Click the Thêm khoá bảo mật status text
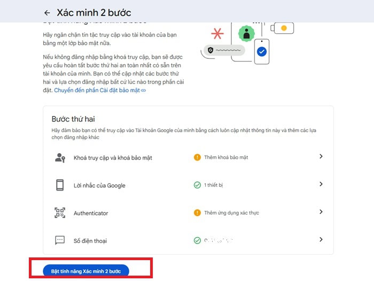 coord(226,157)
